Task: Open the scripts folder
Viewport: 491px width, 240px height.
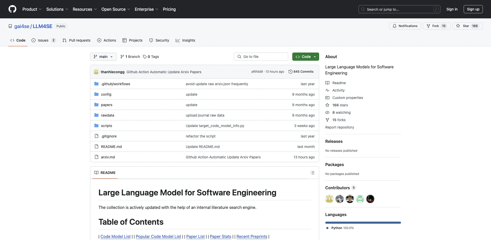Action: [106, 126]
